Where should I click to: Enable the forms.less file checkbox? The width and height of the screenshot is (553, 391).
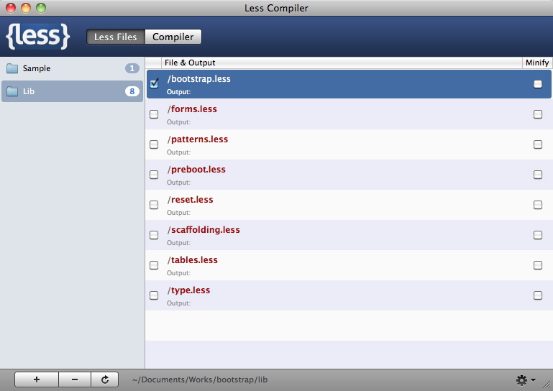(x=154, y=114)
